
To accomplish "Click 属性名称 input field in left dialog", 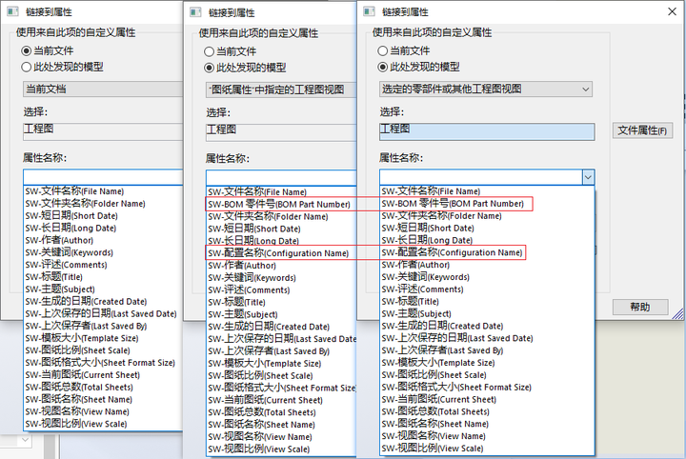I will 103,177.
